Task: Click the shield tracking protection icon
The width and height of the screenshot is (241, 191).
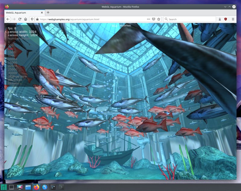Action: tap(32, 19)
